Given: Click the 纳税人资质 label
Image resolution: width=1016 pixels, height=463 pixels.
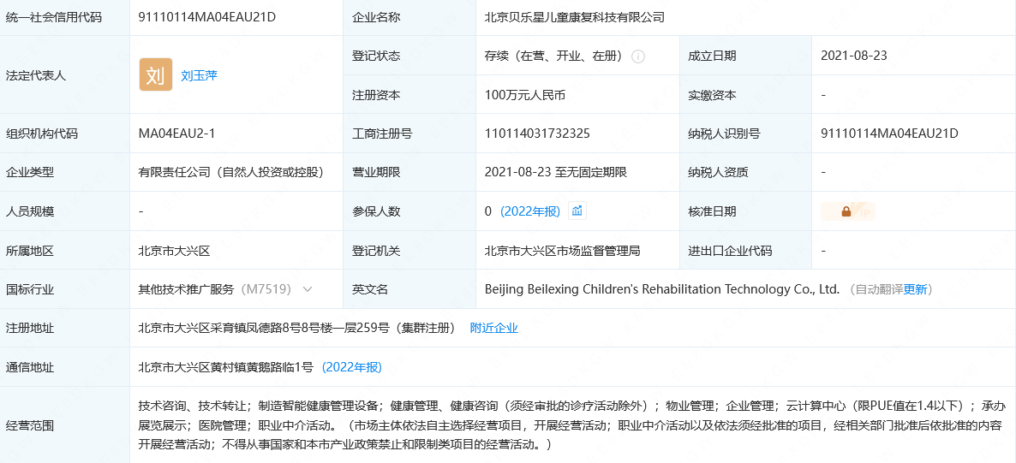Looking at the screenshot, I should [x=718, y=172].
